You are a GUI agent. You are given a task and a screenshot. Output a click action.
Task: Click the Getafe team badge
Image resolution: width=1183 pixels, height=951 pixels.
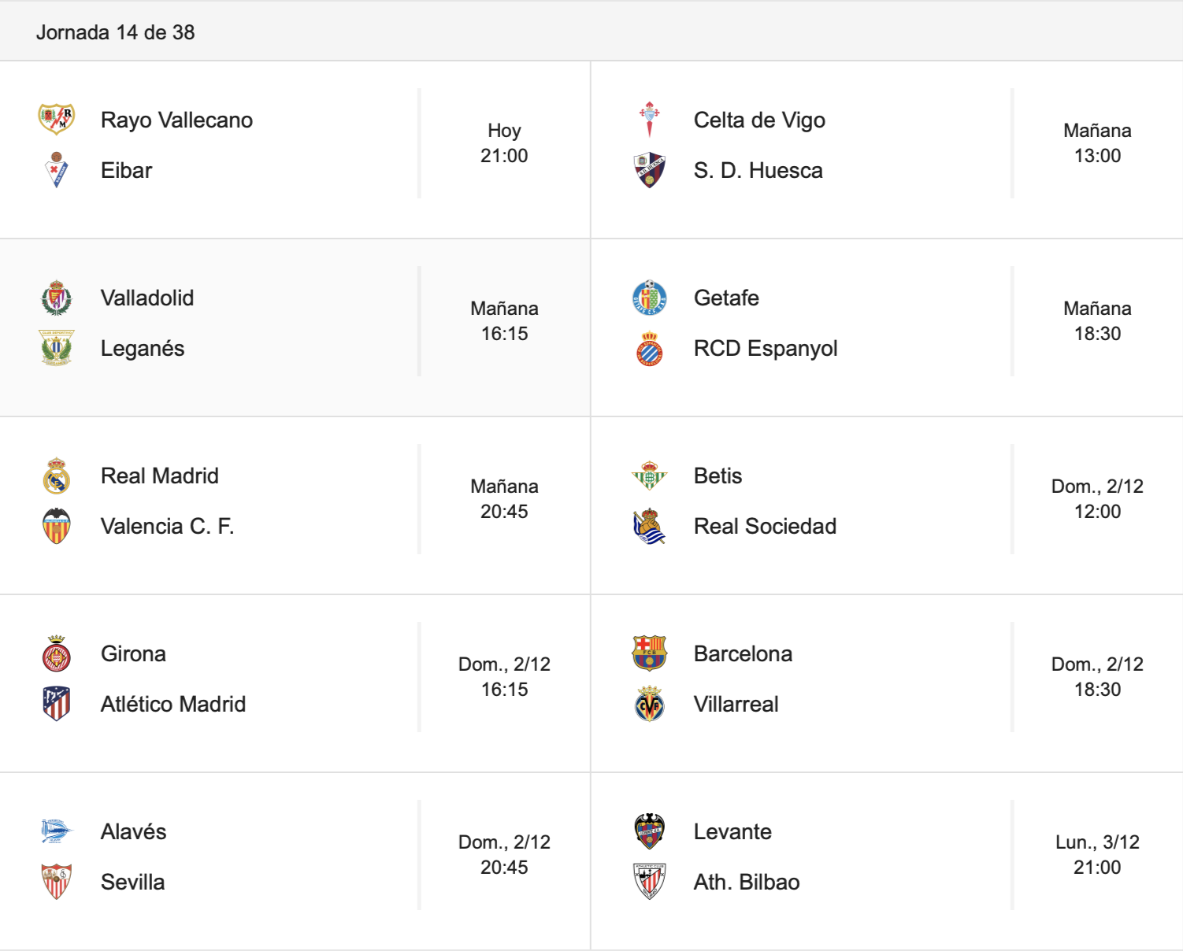coord(650,298)
